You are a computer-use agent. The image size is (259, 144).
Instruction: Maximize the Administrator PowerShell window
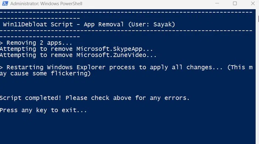click(235, 3)
